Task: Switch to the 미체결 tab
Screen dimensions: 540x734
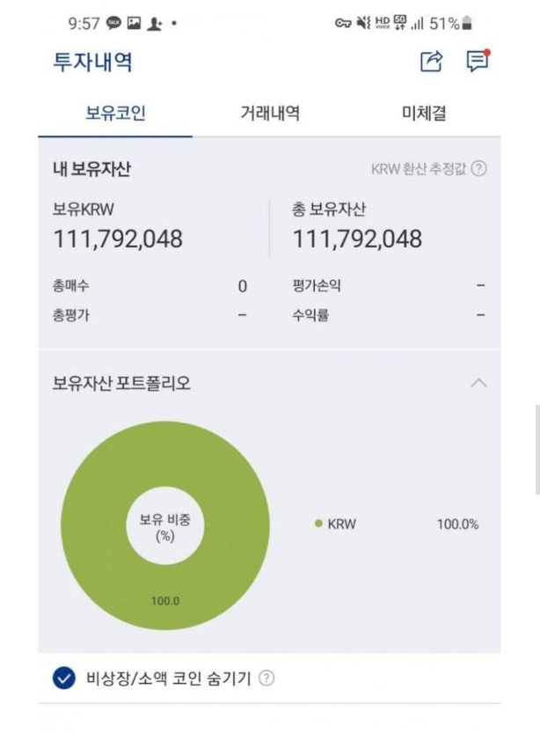Action: tap(424, 113)
